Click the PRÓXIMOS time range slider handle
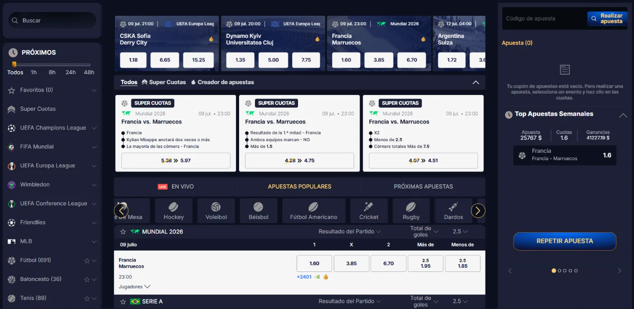The width and height of the screenshot is (634, 309). tap(14, 64)
